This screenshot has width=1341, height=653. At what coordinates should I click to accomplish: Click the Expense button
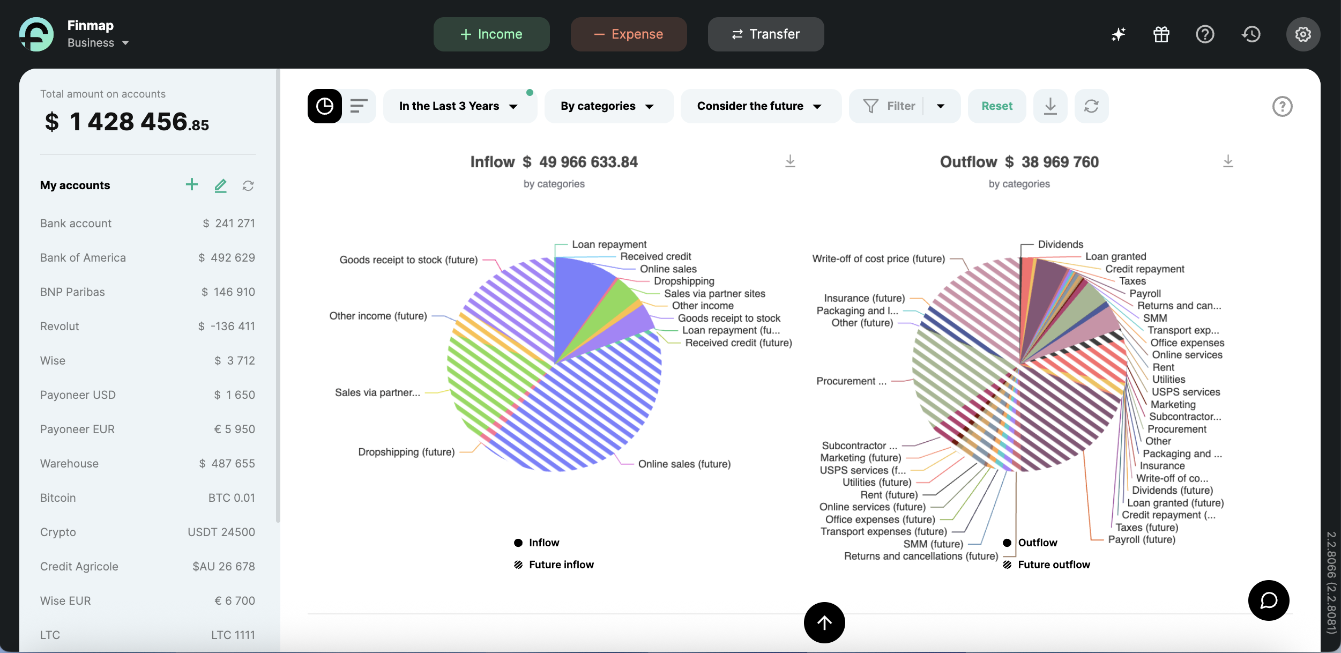(628, 34)
